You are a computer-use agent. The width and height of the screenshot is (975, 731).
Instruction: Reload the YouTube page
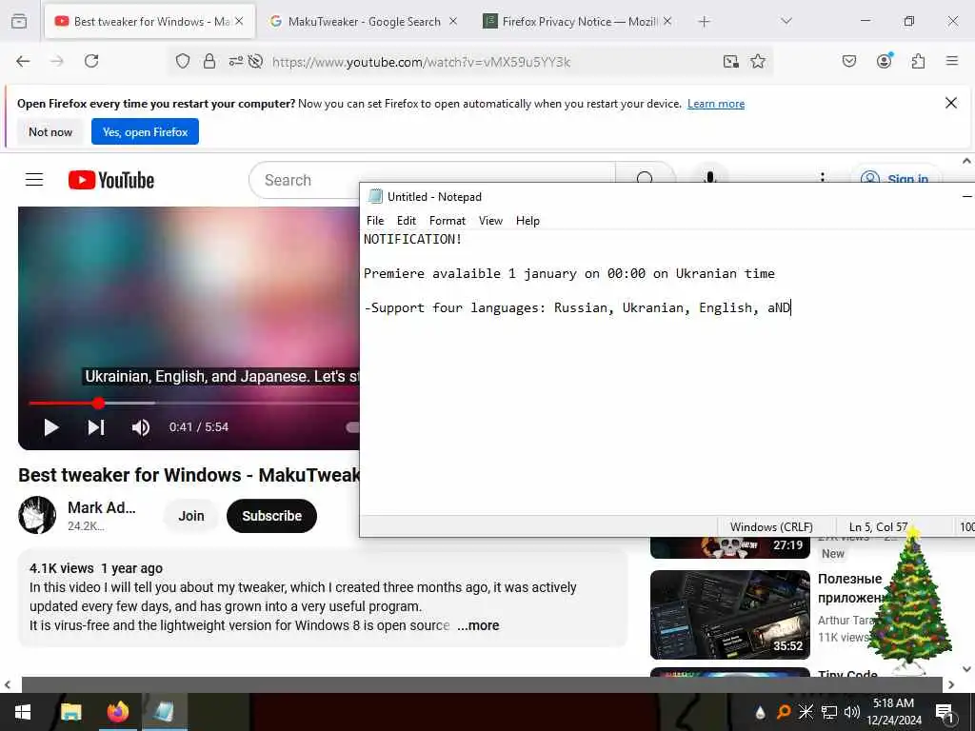pos(91,61)
